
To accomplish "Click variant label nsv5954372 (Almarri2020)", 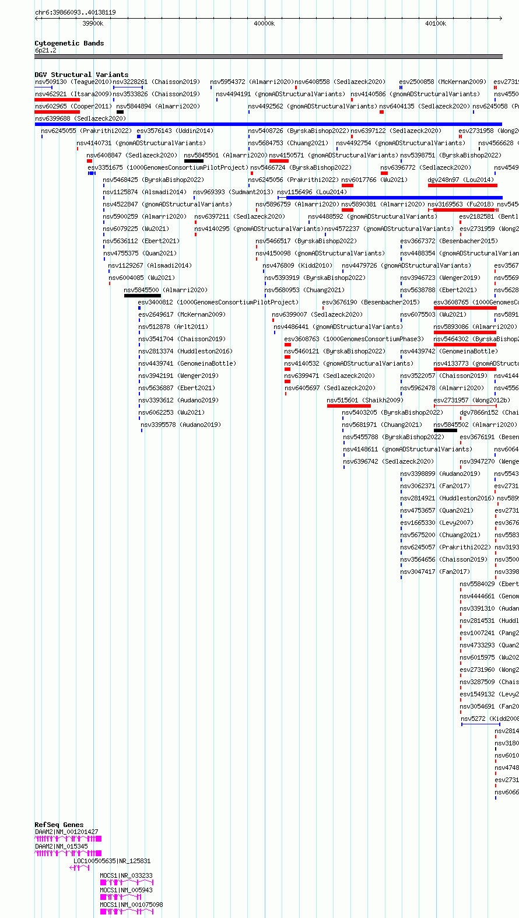I will click(252, 82).
